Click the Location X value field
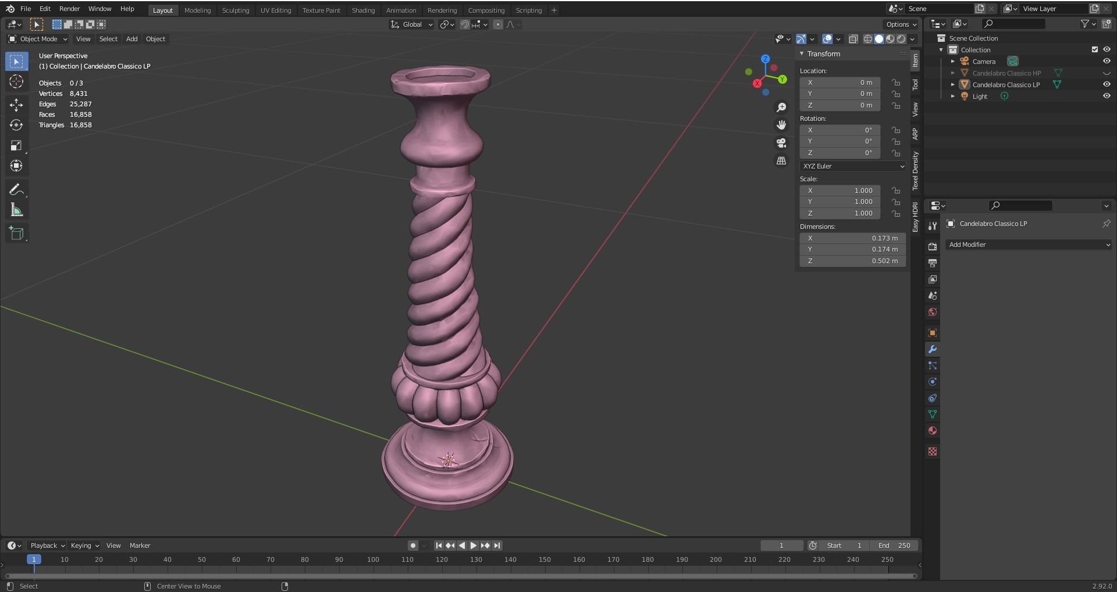This screenshot has height=592, width=1117. [839, 82]
